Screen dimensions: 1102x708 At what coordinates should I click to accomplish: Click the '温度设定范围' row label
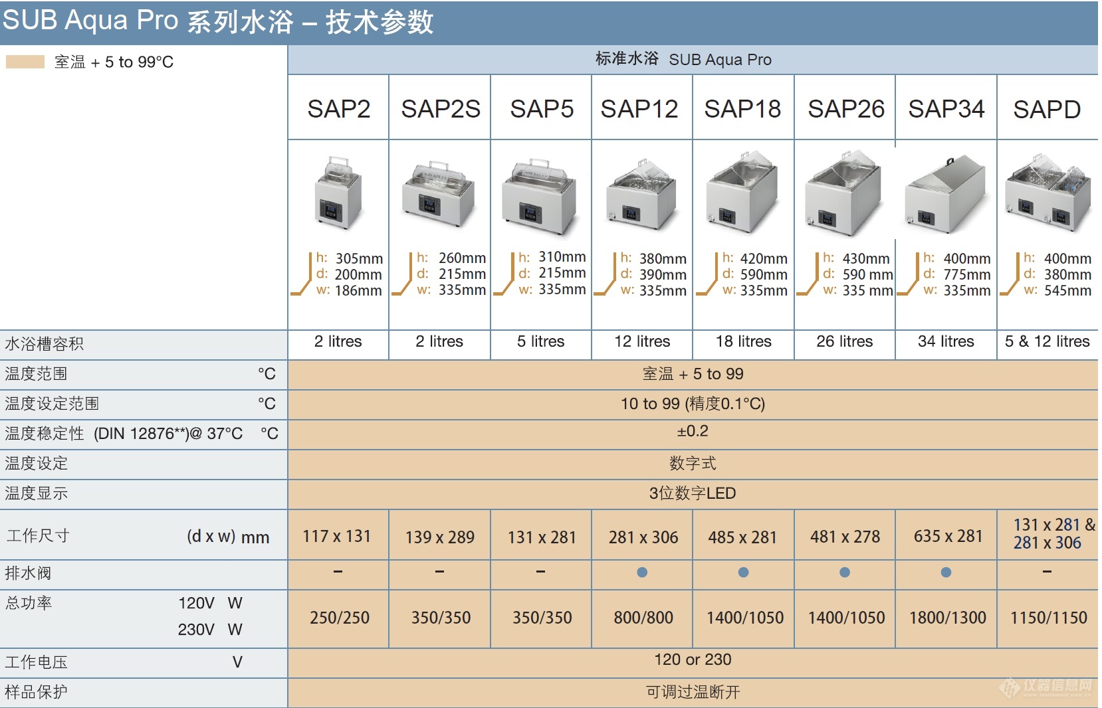tap(52, 404)
